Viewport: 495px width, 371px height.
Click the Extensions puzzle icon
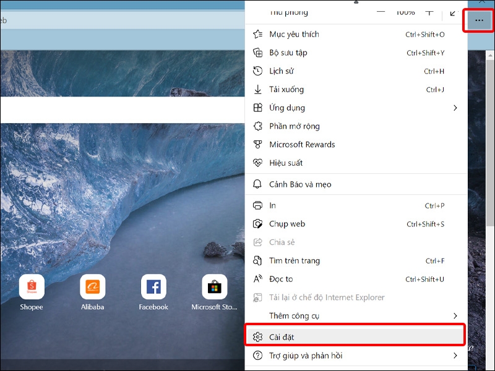pos(257,126)
